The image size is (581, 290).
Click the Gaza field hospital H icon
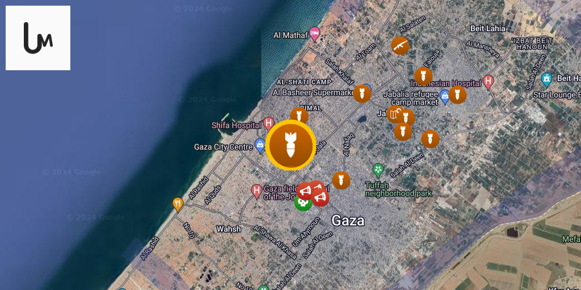(257, 191)
